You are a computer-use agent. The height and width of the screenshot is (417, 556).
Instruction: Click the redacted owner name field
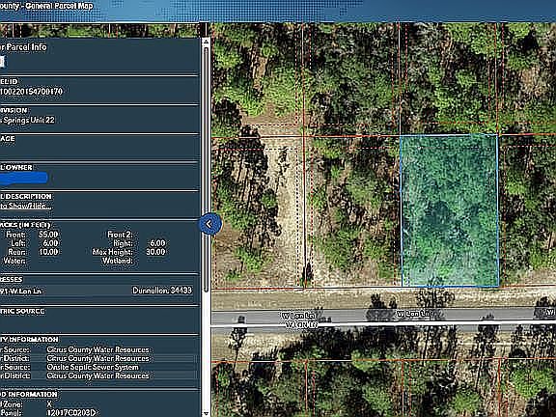(x=24, y=179)
